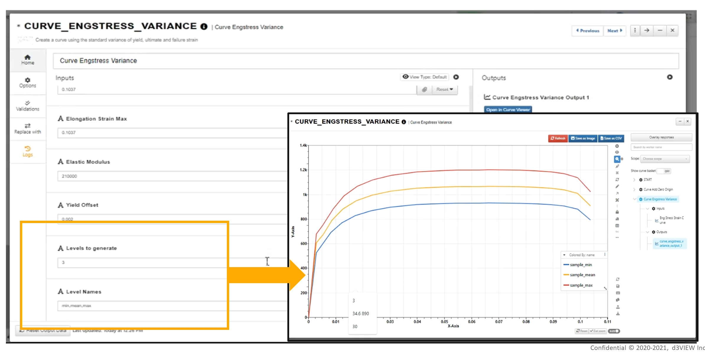Select curve_engstress_variance_output_1 tree item
705x352 pixels.
669,243
